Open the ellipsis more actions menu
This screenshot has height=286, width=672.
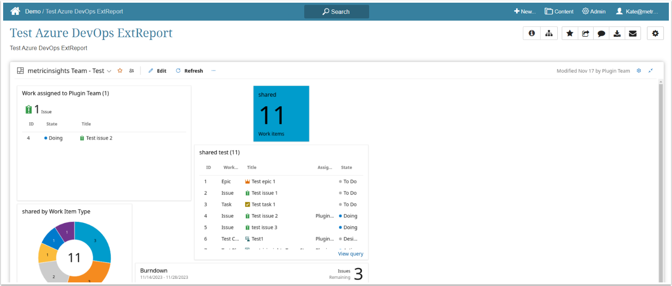(x=213, y=71)
